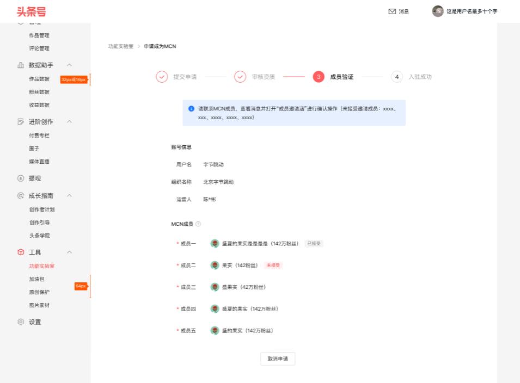The width and height of the screenshot is (520, 383).
Task: Click the 提现 sidebar icon
Action: tap(21, 178)
